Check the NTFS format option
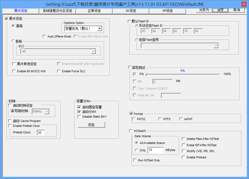Viewport: 249px width, 179px height. click(160, 119)
